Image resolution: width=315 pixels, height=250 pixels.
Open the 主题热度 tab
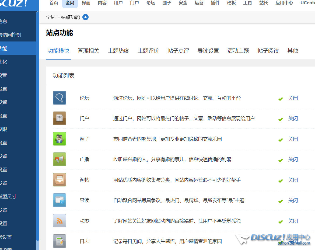click(x=118, y=51)
